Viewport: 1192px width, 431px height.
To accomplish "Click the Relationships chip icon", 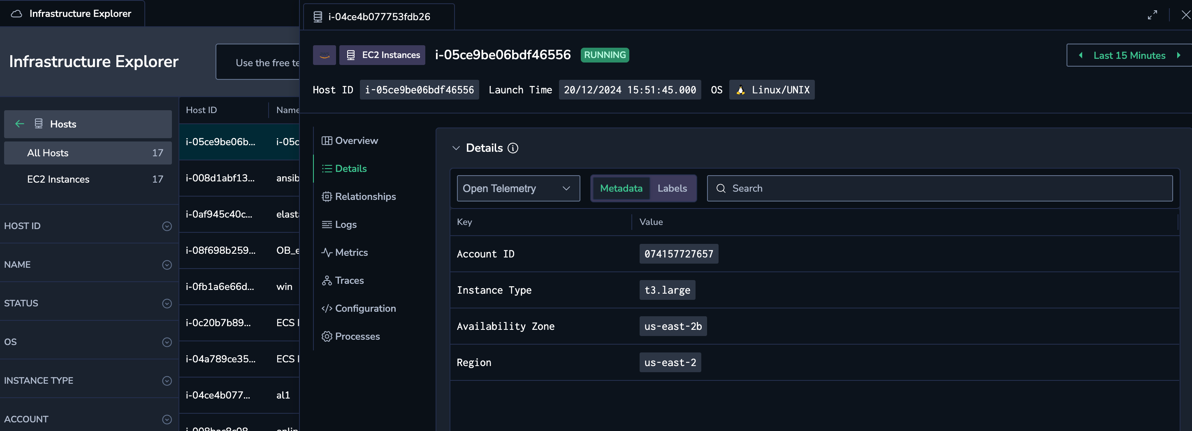I will click(x=327, y=197).
